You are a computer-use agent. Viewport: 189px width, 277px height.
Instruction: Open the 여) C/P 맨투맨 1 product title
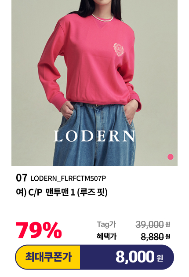pos(62,193)
